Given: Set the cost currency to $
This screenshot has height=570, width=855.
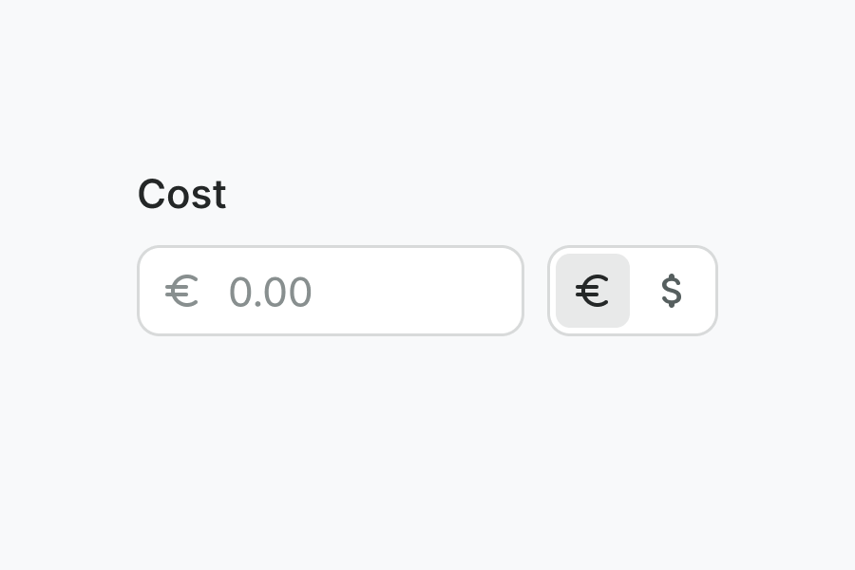Looking at the screenshot, I should (672, 291).
